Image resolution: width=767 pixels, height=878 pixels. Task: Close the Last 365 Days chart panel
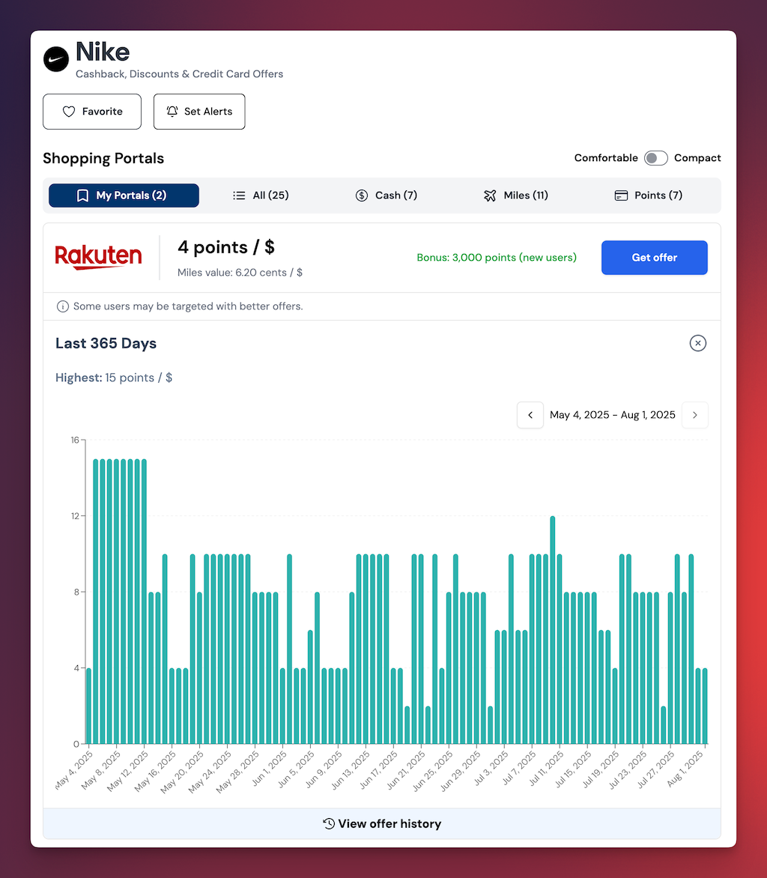click(x=697, y=342)
